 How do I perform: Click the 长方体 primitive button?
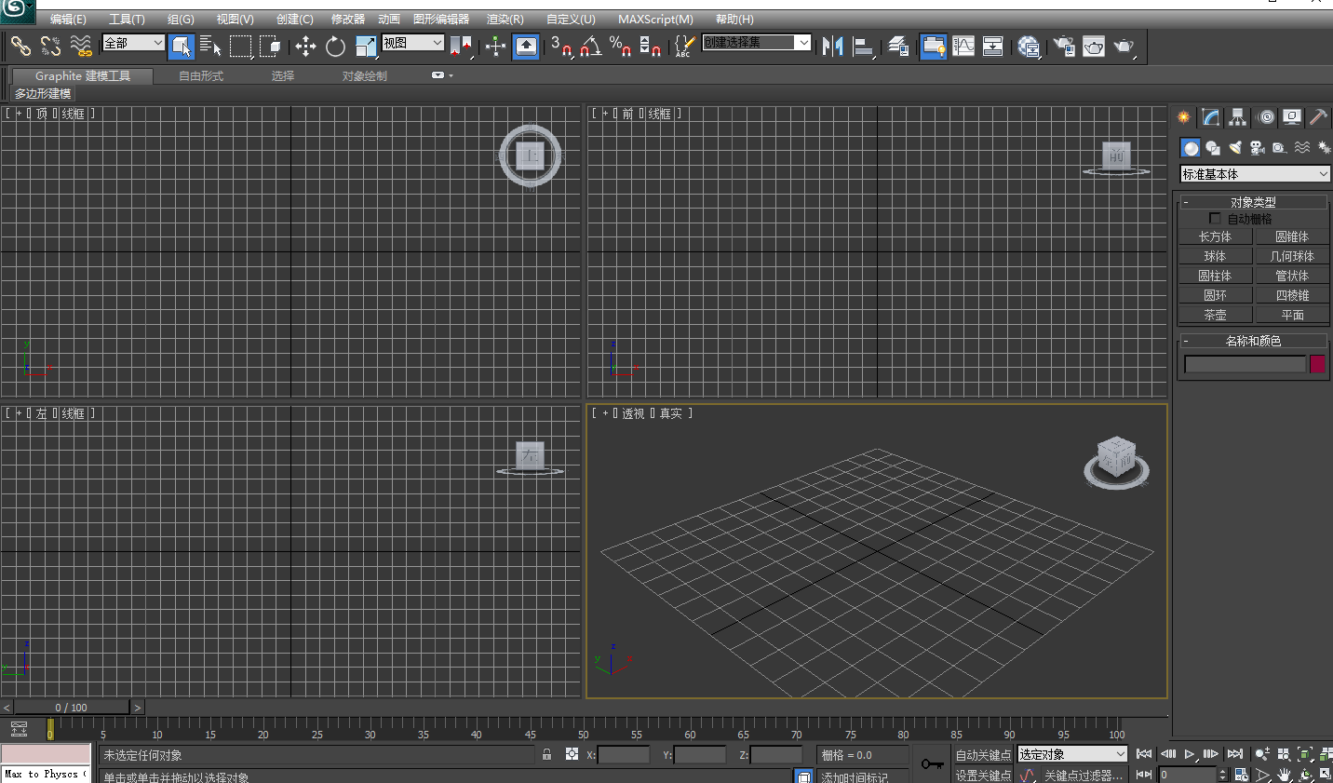1216,236
